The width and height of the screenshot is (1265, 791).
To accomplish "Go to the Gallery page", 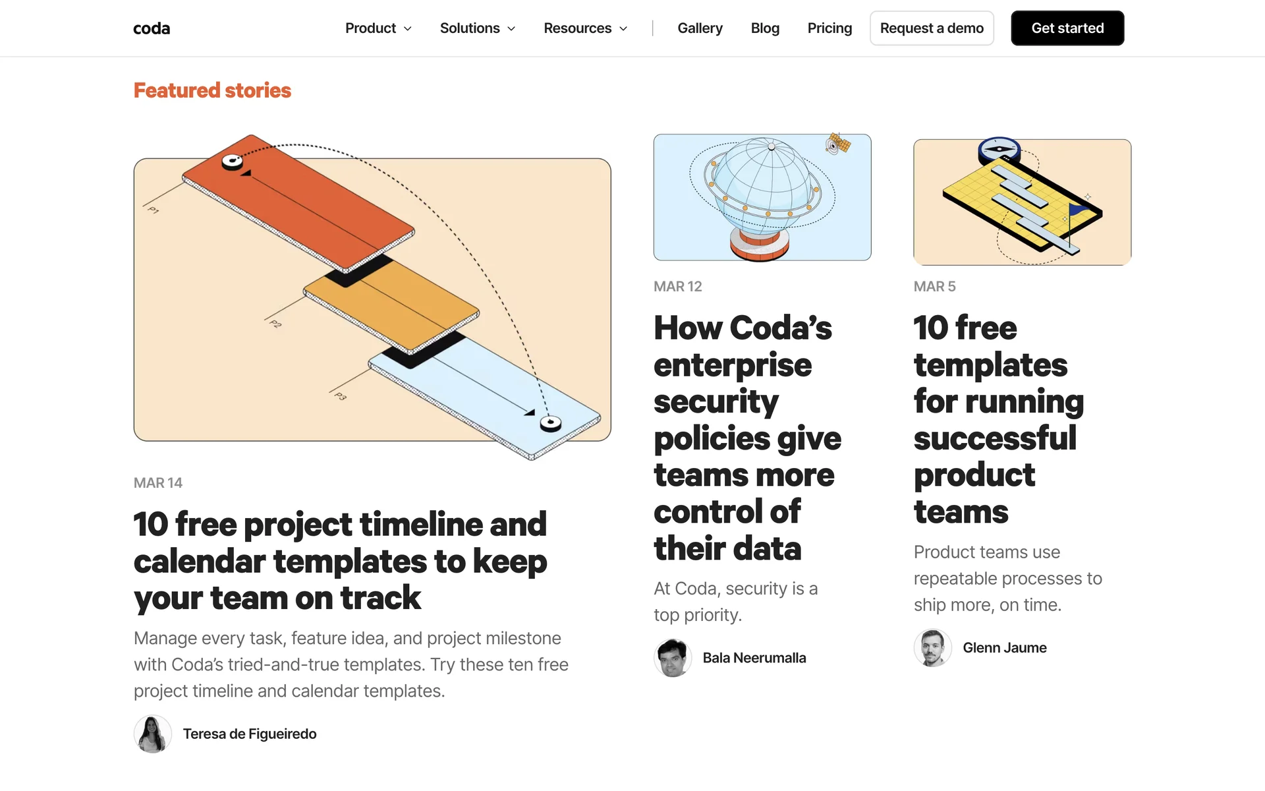I will tap(700, 28).
